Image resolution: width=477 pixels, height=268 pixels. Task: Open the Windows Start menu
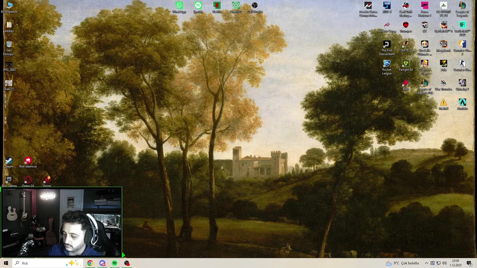coord(6,263)
